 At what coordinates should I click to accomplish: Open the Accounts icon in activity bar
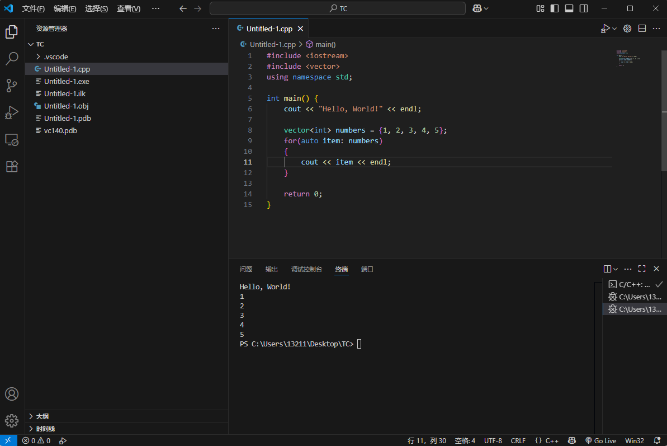[x=12, y=394]
